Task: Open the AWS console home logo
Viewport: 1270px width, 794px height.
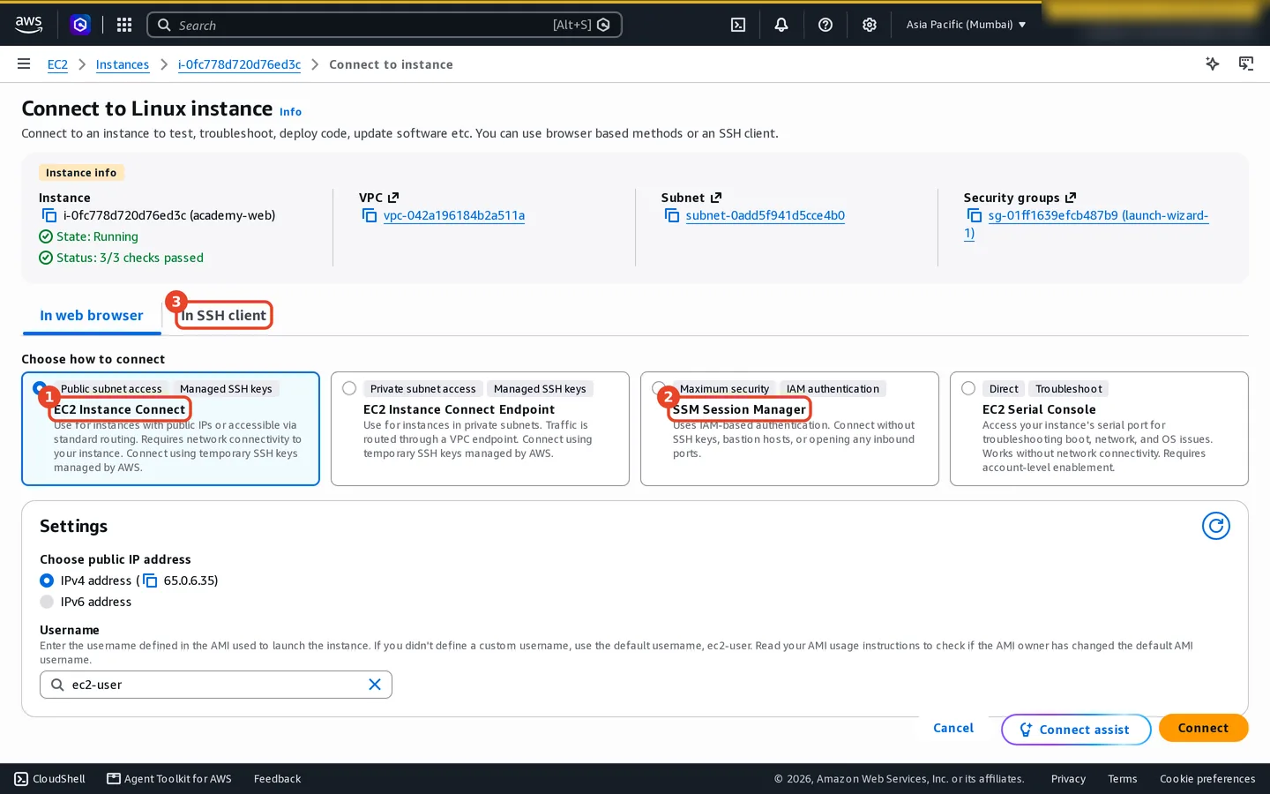Action: pyautogui.click(x=28, y=25)
